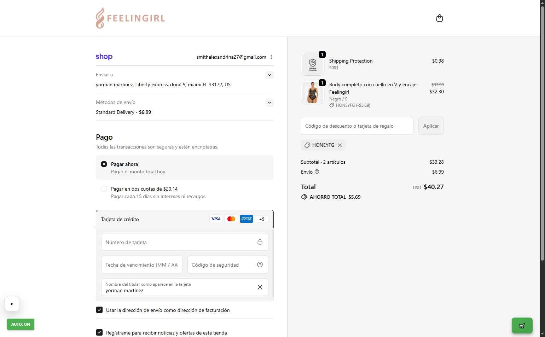
Task: Click the Mastercard card icon
Action: click(231, 219)
